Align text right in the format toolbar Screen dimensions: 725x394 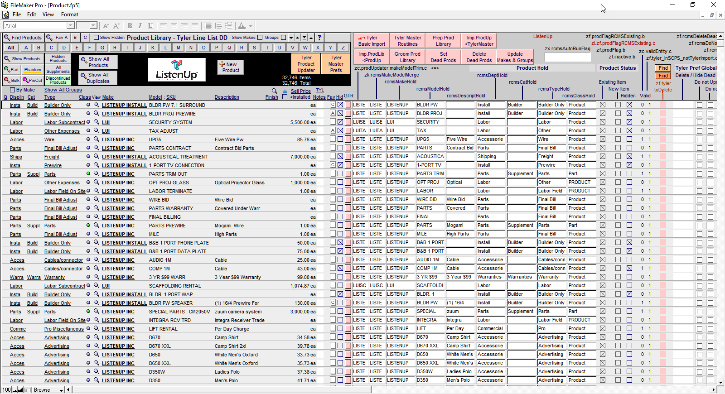click(184, 26)
